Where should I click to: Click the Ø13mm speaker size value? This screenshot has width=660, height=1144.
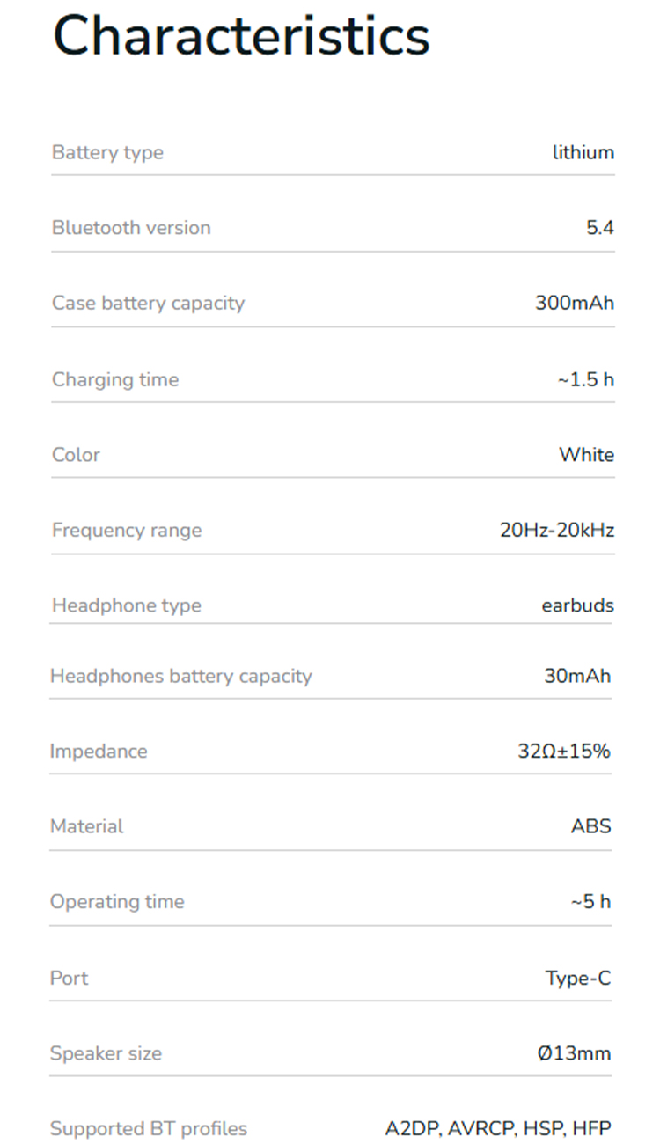(575, 1053)
